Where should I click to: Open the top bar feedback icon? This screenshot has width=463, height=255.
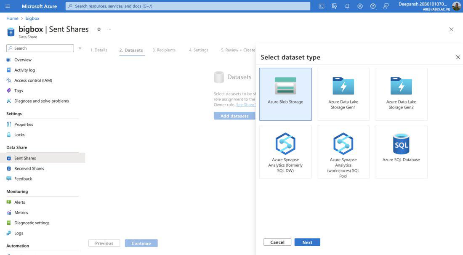pos(386,6)
